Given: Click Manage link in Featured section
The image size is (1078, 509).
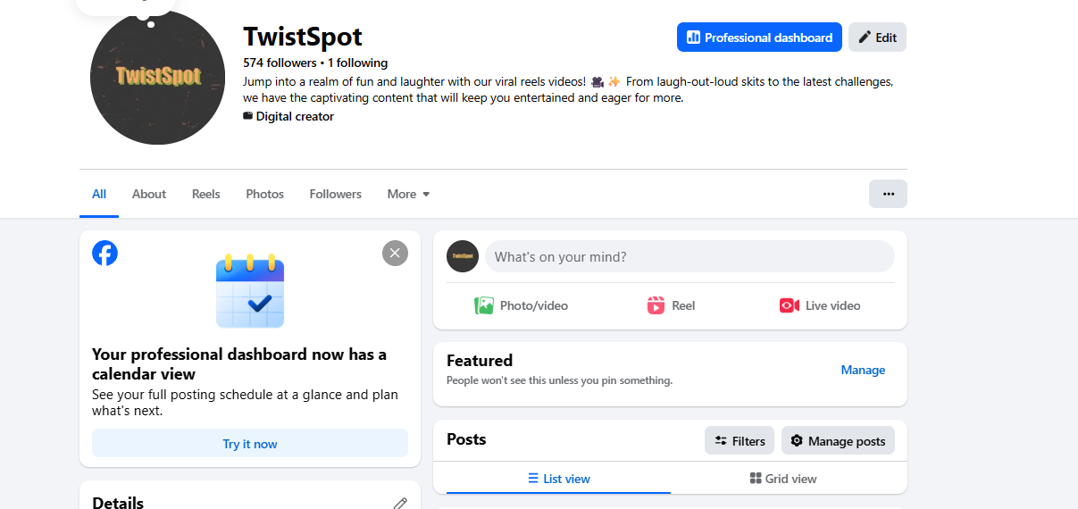Looking at the screenshot, I should (863, 370).
